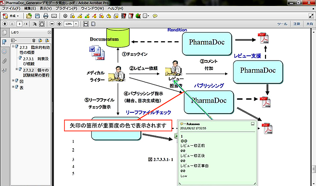
Task: Choose the arrow selection tool
Action: tap(35, 24)
